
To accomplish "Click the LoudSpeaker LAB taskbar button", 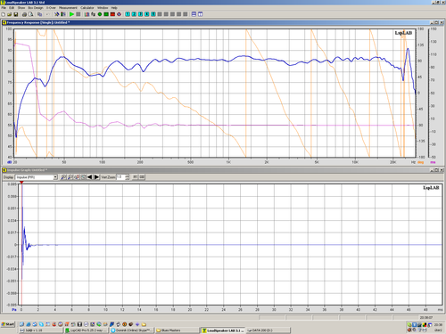I will [x=222, y=330].
